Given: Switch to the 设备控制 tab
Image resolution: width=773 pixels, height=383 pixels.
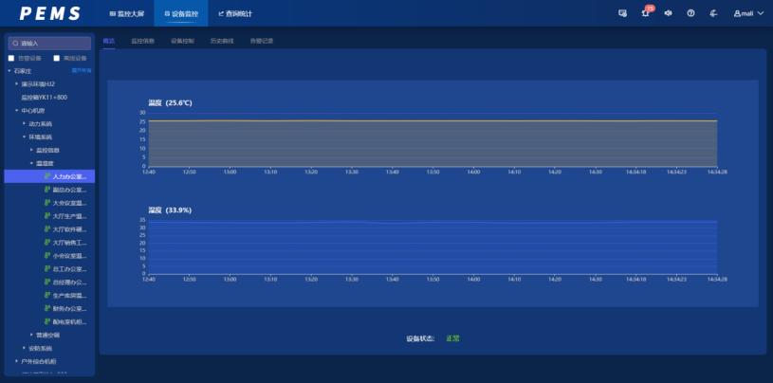Looking at the screenshot, I should tap(182, 41).
